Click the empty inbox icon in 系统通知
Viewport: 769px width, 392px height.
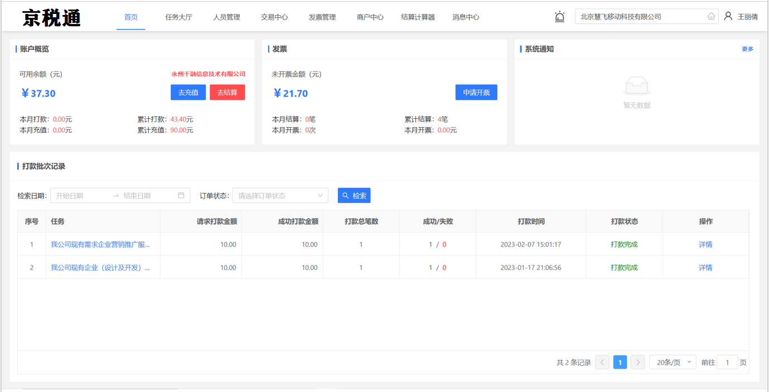tap(636, 86)
